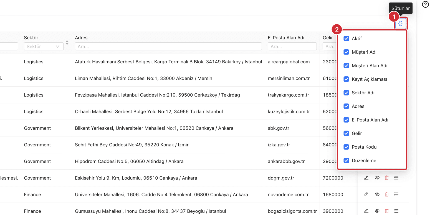Hide the Posta Kodu column
435x215 pixels.
coord(346,147)
